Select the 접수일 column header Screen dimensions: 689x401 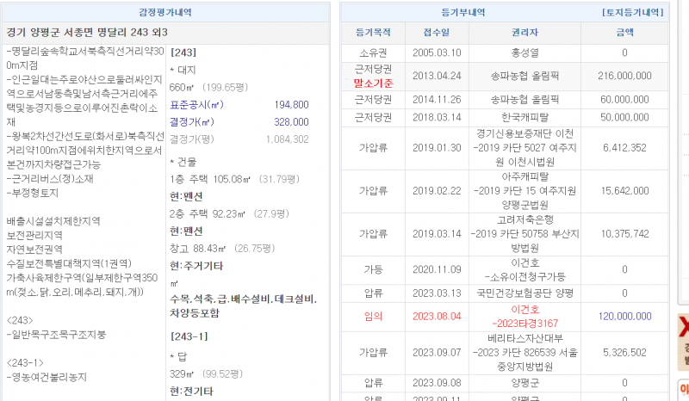coord(436,33)
